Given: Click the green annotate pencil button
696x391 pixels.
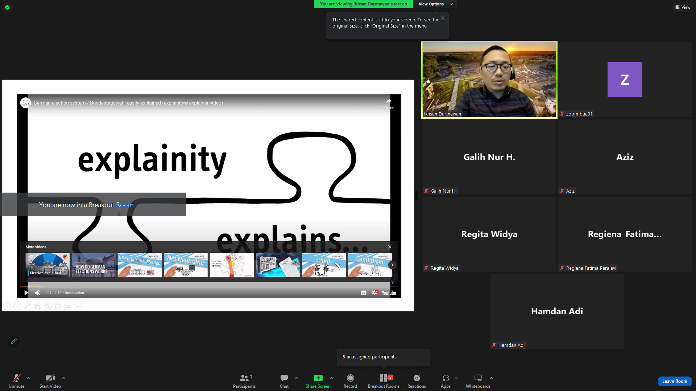Looking at the screenshot, I should coord(14,341).
